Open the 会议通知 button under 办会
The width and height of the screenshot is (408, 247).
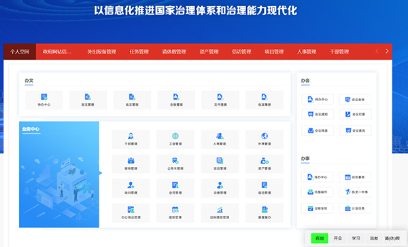pyautogui.click(x=318, y=114)
